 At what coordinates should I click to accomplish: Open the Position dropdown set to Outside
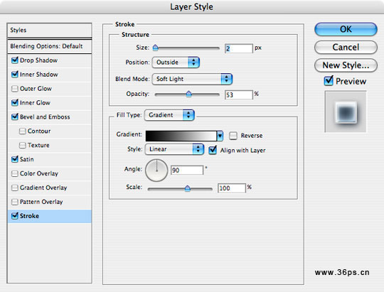pyautogui.click(x=176, y=63)
